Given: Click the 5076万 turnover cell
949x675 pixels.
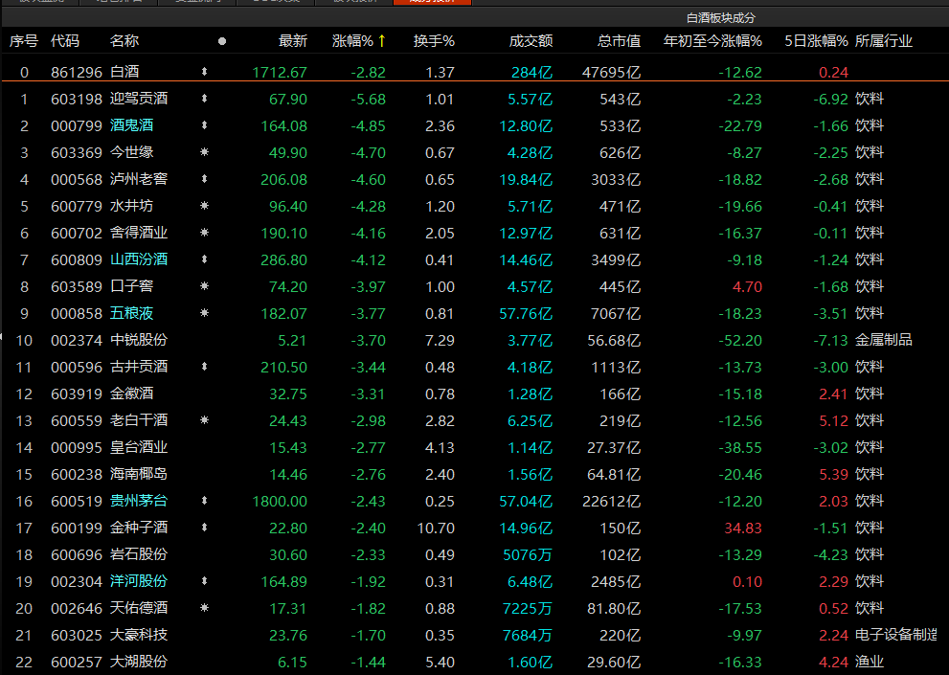Looking at the screenshot, I should [528, 554].
